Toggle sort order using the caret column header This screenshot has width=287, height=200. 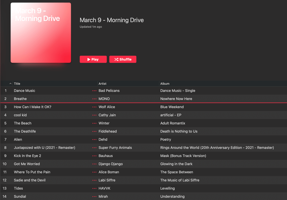pos(10,84)
